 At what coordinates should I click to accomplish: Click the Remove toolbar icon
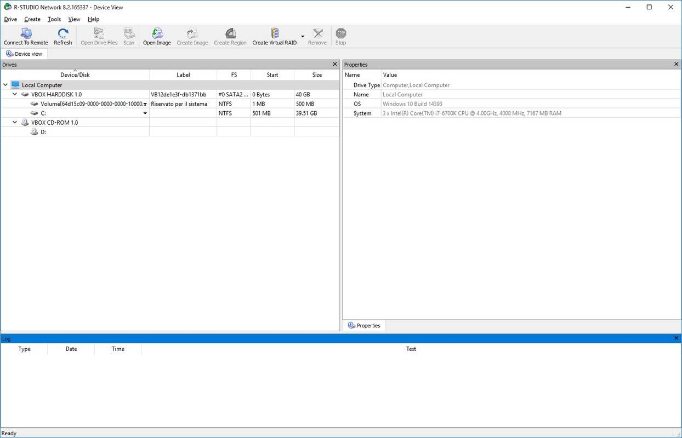point(317,34)
